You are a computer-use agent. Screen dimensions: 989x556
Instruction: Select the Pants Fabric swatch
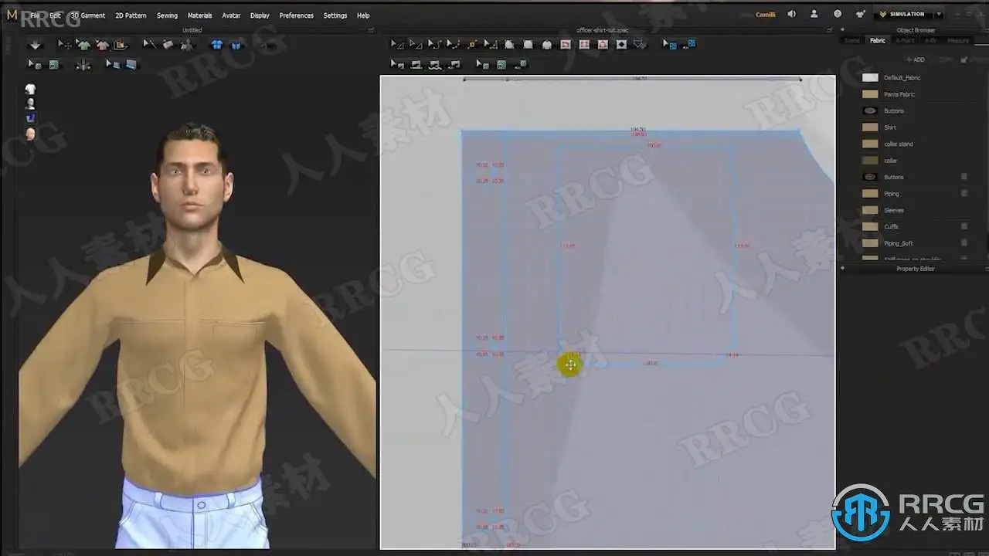click(870, 94)
